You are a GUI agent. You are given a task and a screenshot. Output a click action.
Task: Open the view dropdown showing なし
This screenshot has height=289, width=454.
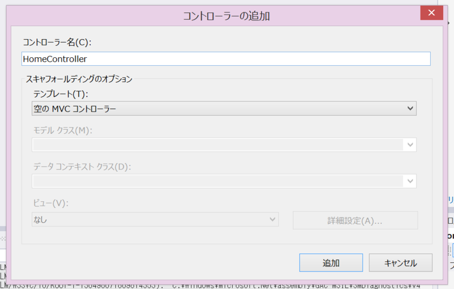pyautogui.click(x=155, y=219)
